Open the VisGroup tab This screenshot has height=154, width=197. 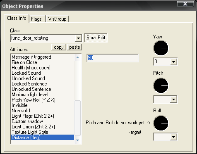point(58,19)
